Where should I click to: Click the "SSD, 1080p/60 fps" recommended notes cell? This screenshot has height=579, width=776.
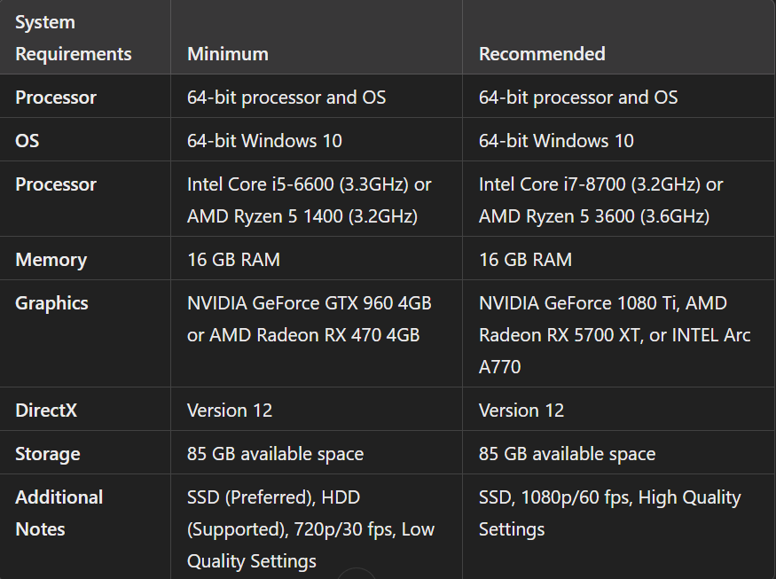(x=609, y=513)
